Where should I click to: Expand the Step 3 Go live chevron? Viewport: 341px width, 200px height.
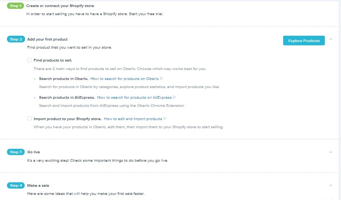(x=331, y=152)
